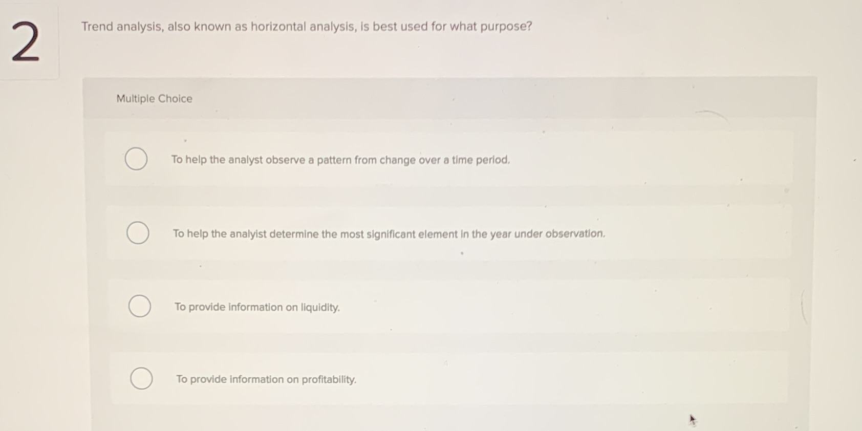Image resolution: width=862 pixels, height=431 pixels.
Task: Click the trend analysis question text
Action: coord(306,27)
